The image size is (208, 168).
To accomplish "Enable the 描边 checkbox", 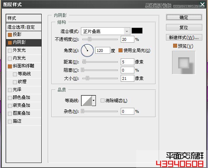I will point(10,121).
